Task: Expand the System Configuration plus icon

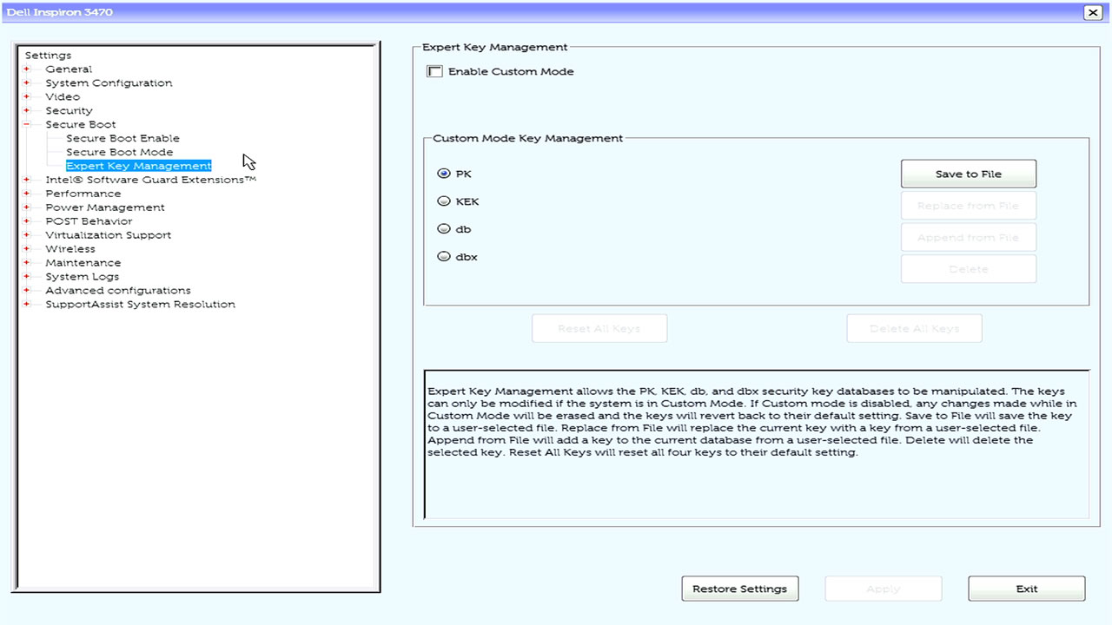Action: click(x=27, y=83)
